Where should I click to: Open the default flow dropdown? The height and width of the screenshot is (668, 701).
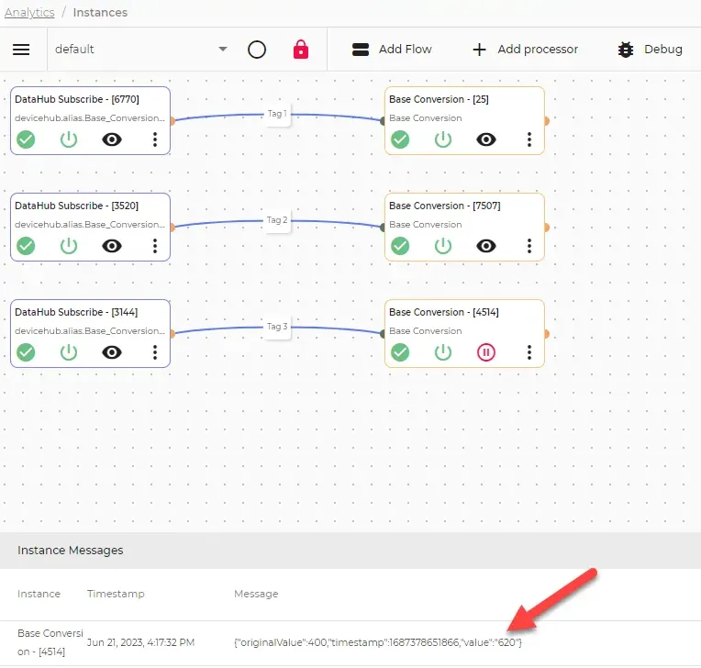click(140, 50)
